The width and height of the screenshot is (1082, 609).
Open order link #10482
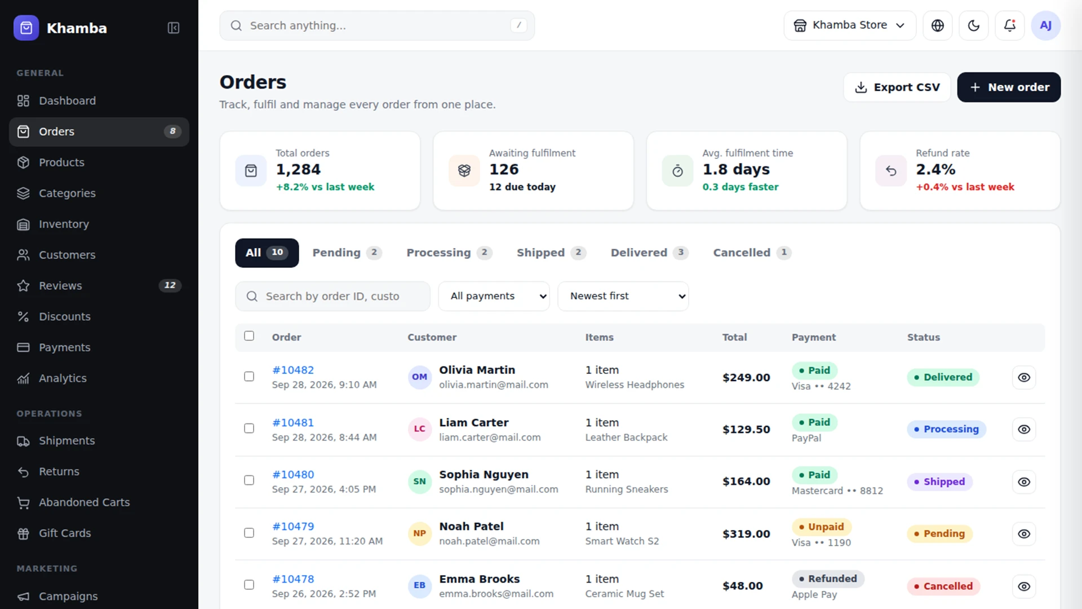pos(293,370)
